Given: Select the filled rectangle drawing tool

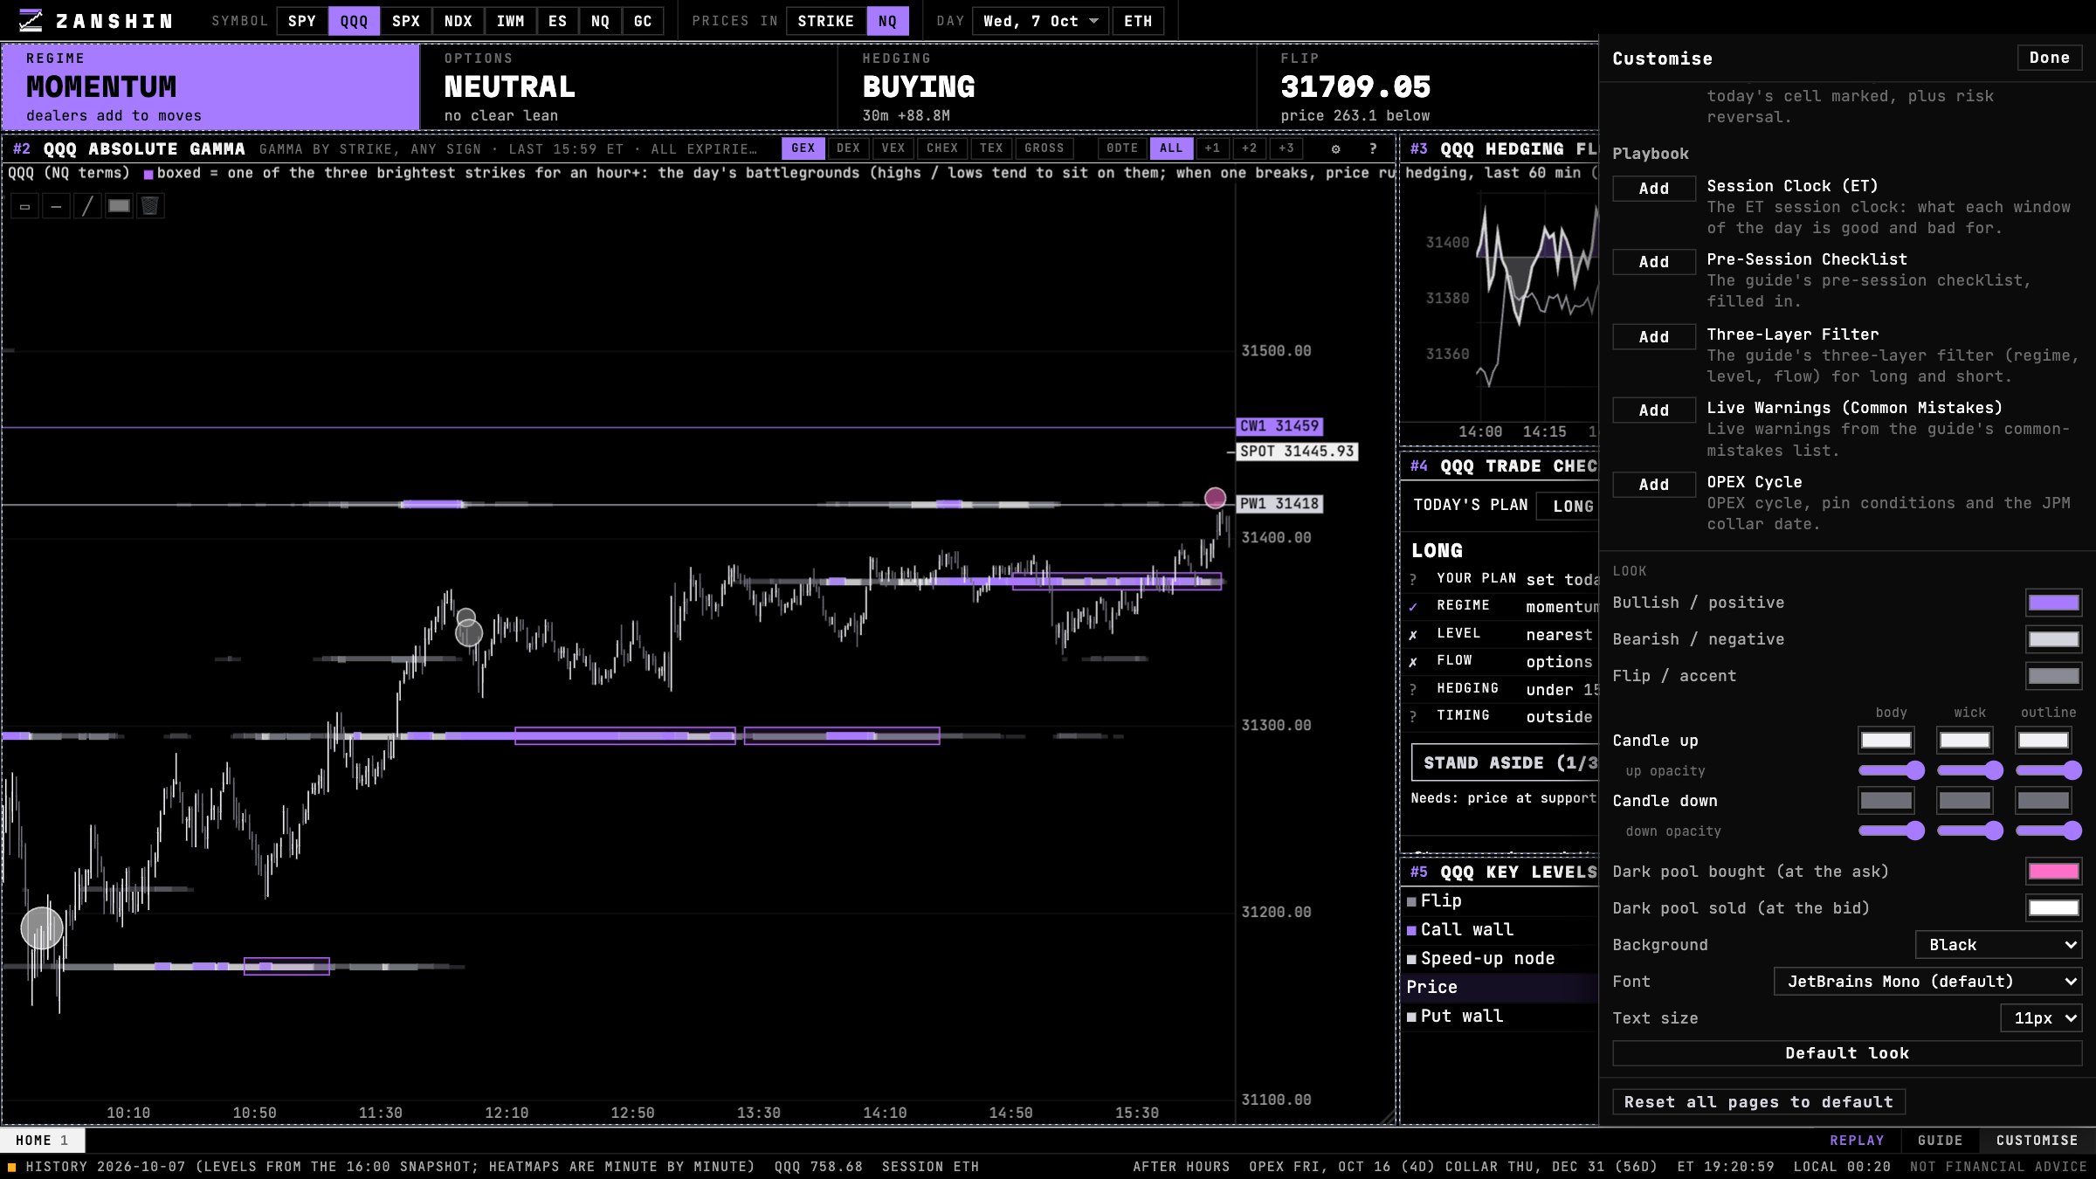Looking at the screenshot, I should 119,206.
